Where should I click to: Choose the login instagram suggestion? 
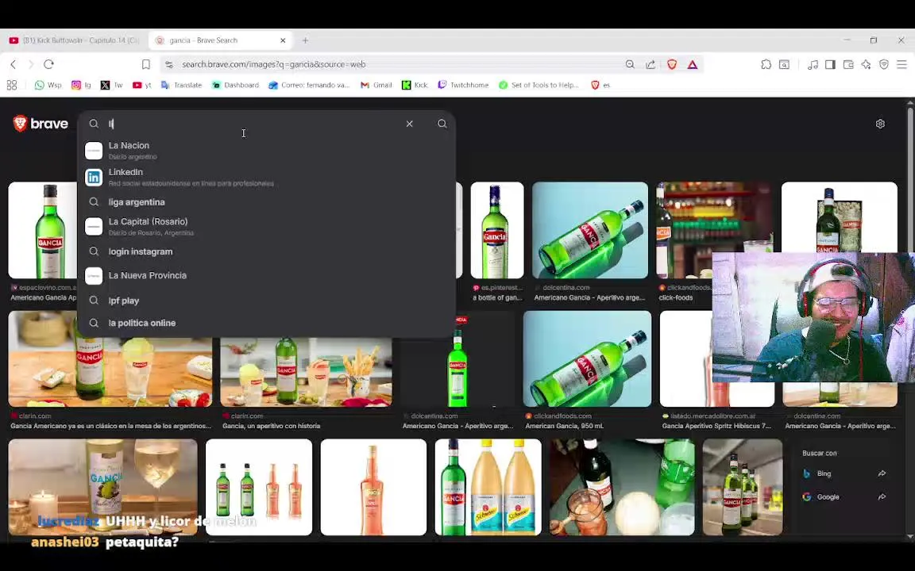click(267, 251)
